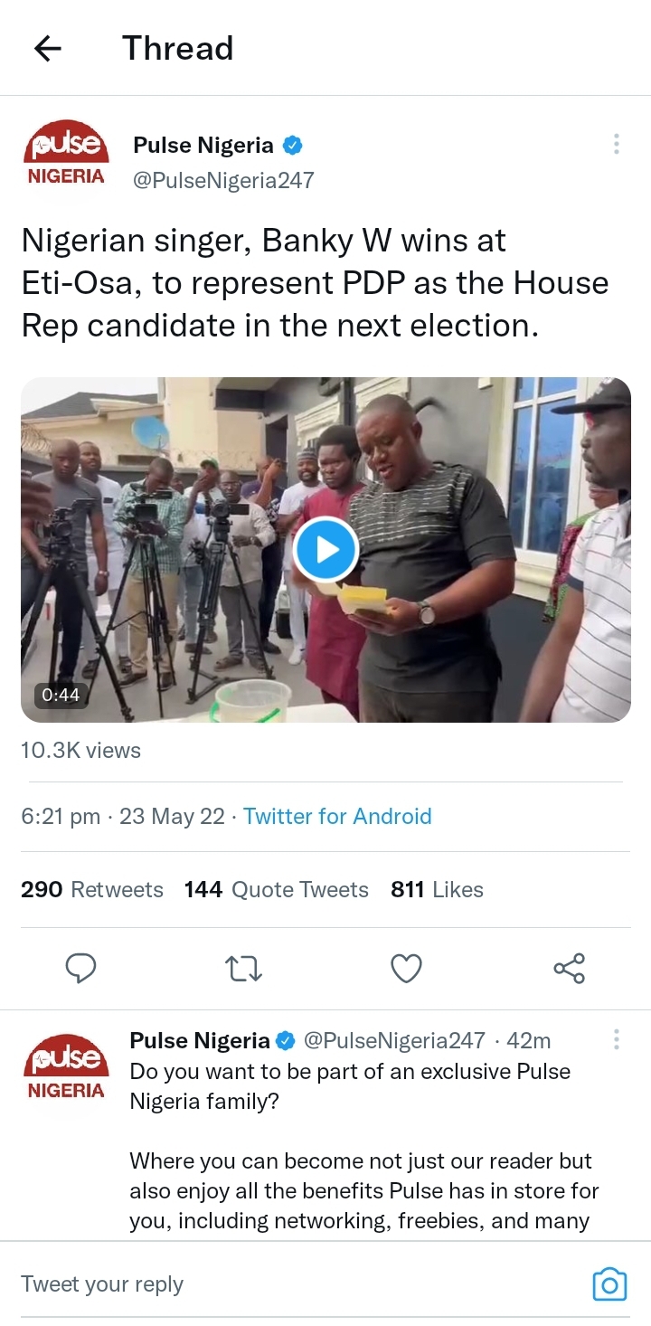This screenshot has height=1326, width=651.
Task: Open the reply tweet's three-dot menu
Action: (616, 1039)
